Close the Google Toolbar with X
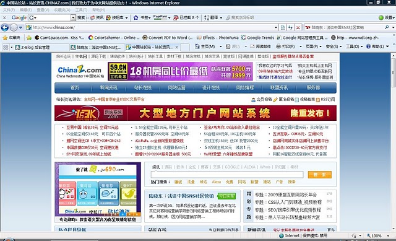Viewport: 396px width, 241px height. click(4, 18)
